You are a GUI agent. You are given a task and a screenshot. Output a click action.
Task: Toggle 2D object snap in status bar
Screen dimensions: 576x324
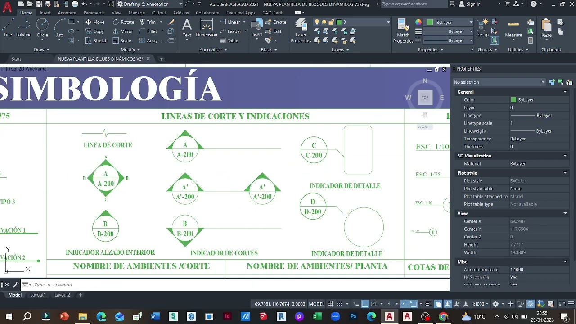tap(414, 304)
